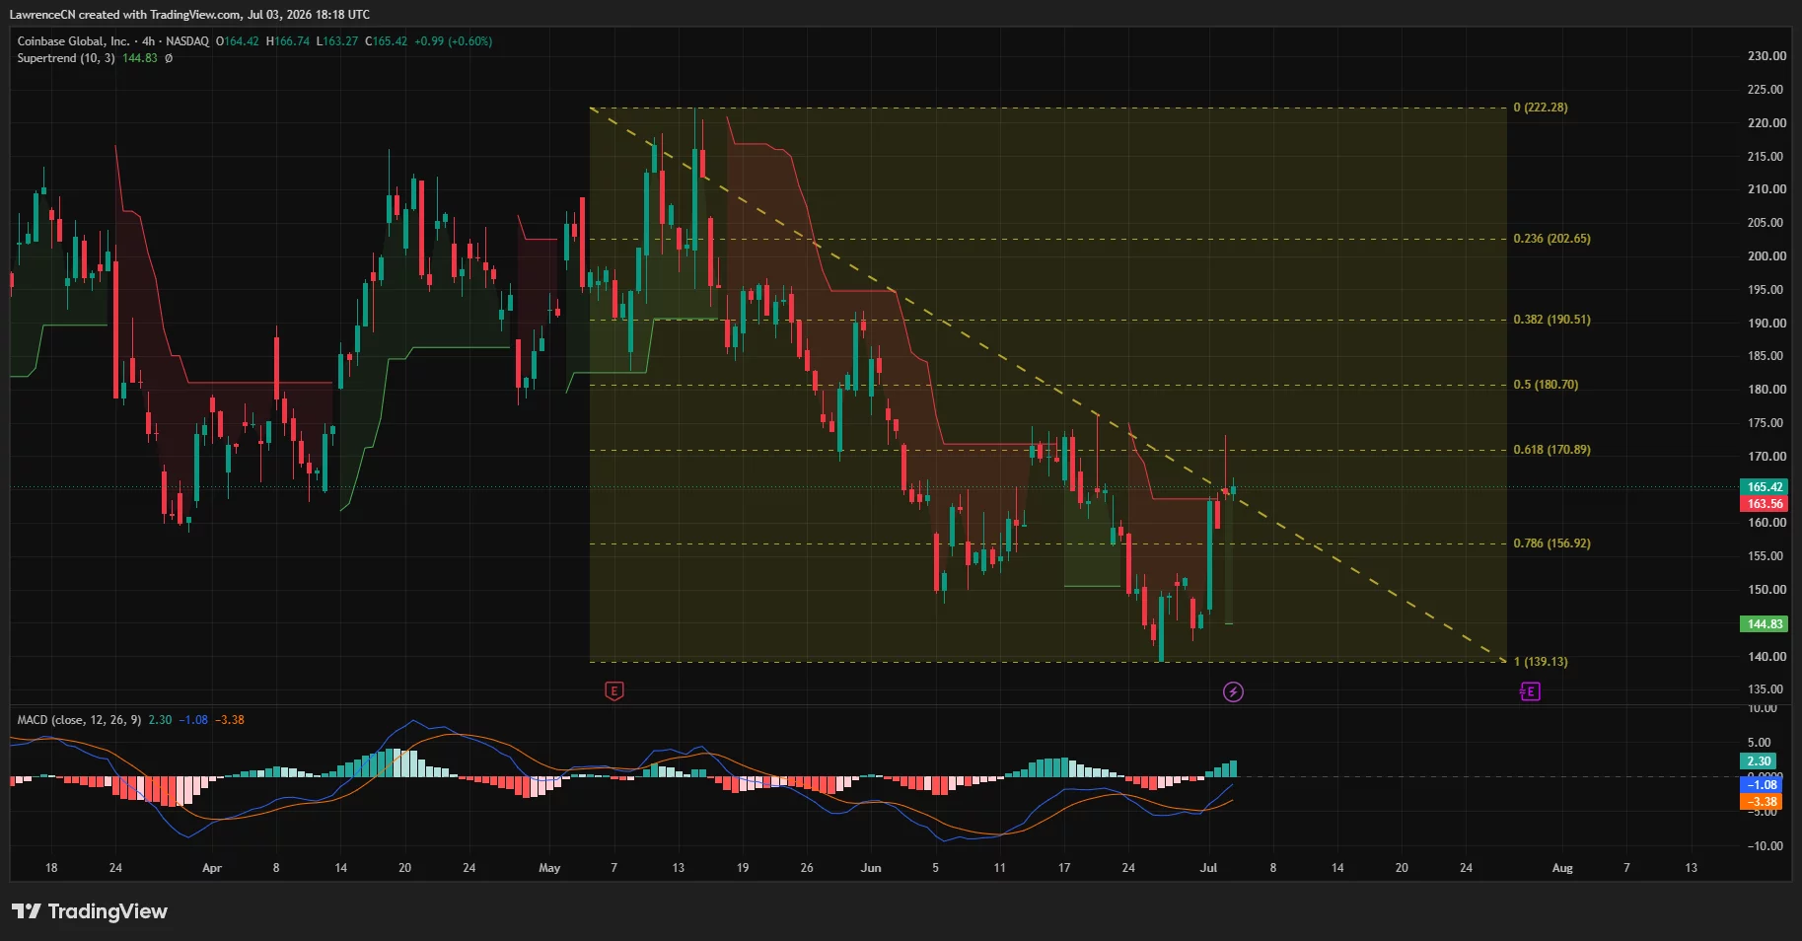The height and width of the screenshot is (941, 1802).
Task: Select the Coinbase Global, Inc. symbol title
Action: (x=73, y=41)
